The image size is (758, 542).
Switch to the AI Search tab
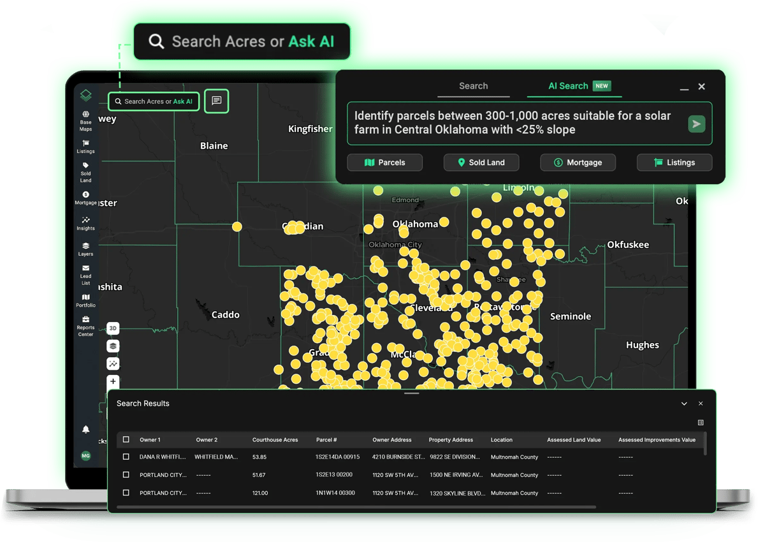tap(574, 86)
